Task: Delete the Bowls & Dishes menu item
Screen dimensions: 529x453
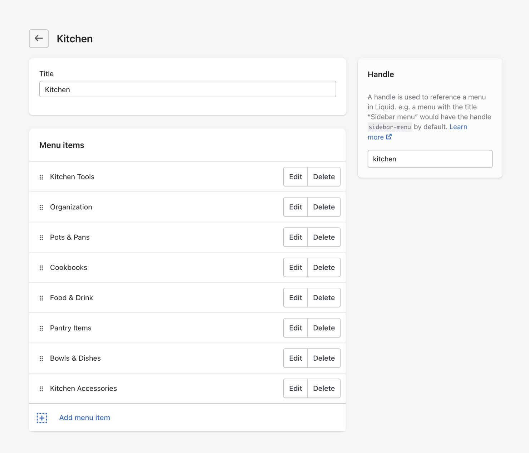Action: point(324,358)
